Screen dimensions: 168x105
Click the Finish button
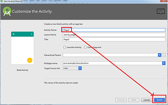(x=159, y=100)
